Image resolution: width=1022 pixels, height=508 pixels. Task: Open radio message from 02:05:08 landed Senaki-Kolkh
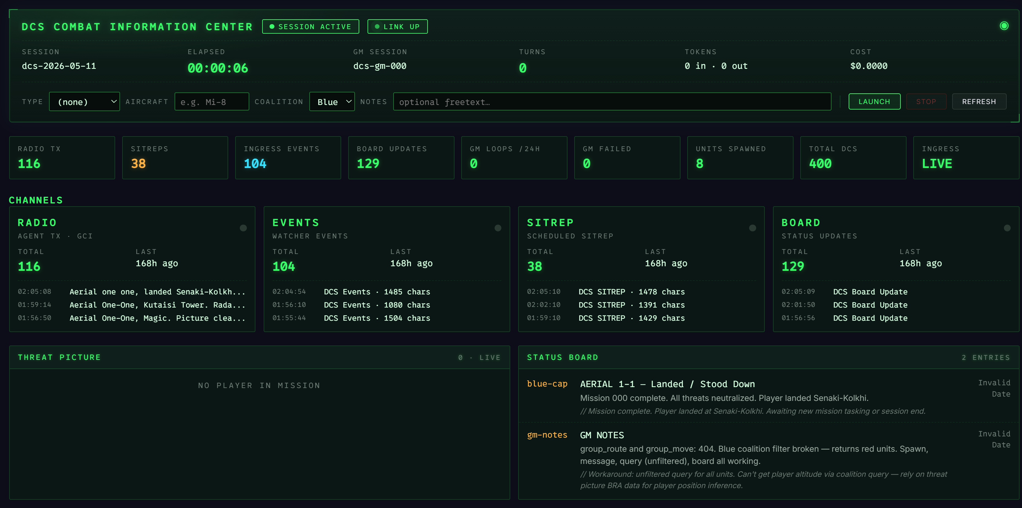point(132,292)
